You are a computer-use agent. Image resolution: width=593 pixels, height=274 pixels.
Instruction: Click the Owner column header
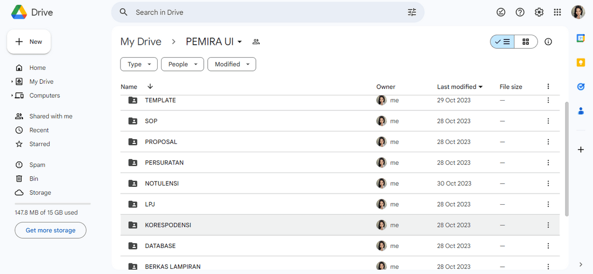[x=386, y=87]
